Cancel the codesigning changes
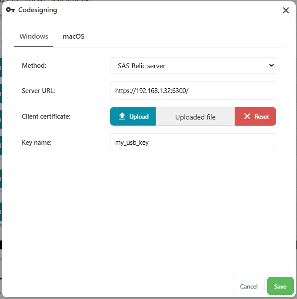Viewport: 297px width, 299px height. 249,286
